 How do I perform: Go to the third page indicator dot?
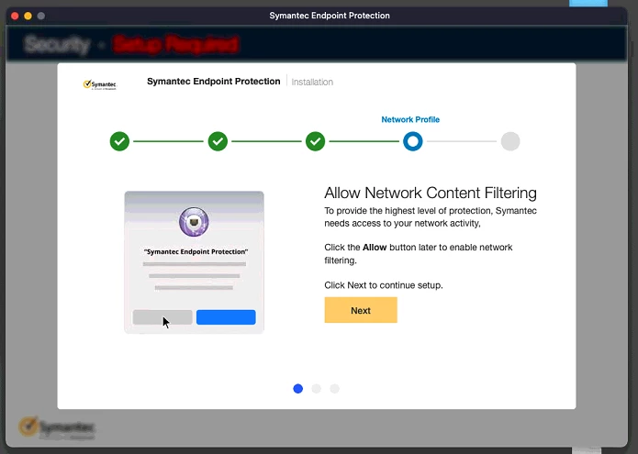(x=334, y=389)
